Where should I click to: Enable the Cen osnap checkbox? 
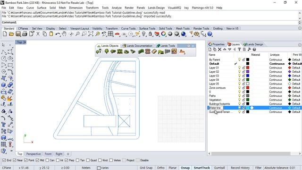[47, 160]
